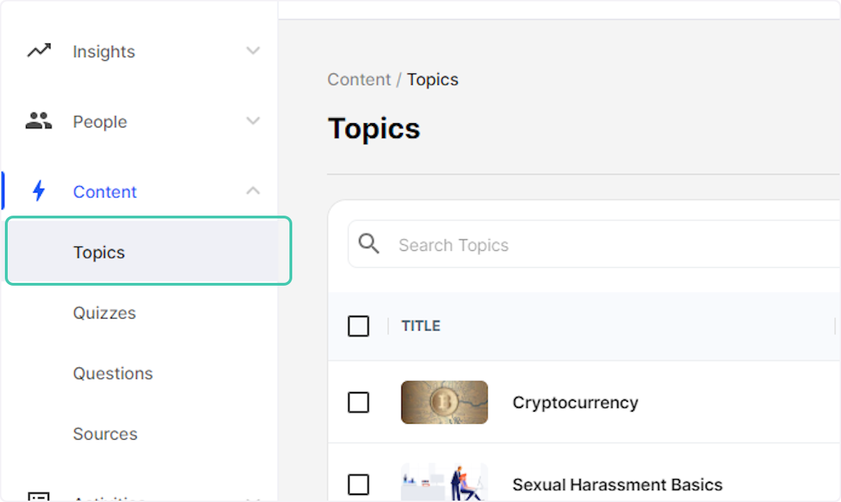Viewport: 841px width, 502px height.
Task: Navigate to the Questions section
Action: pos(112,373)
